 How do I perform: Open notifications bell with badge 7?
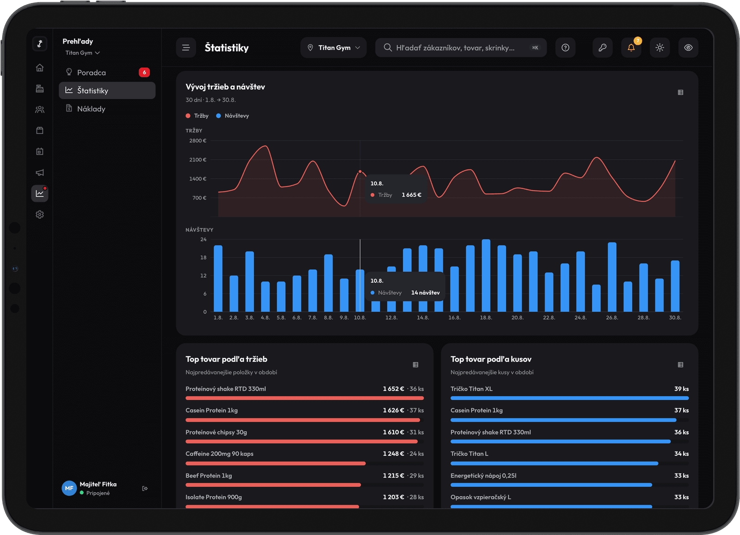631,48
